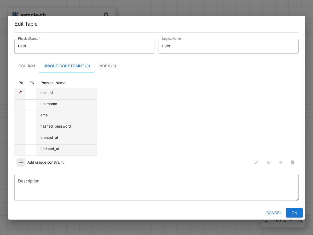The image size is (313, 235).
Task: Select the updated_at row
Action: click(x=56, y=150)
